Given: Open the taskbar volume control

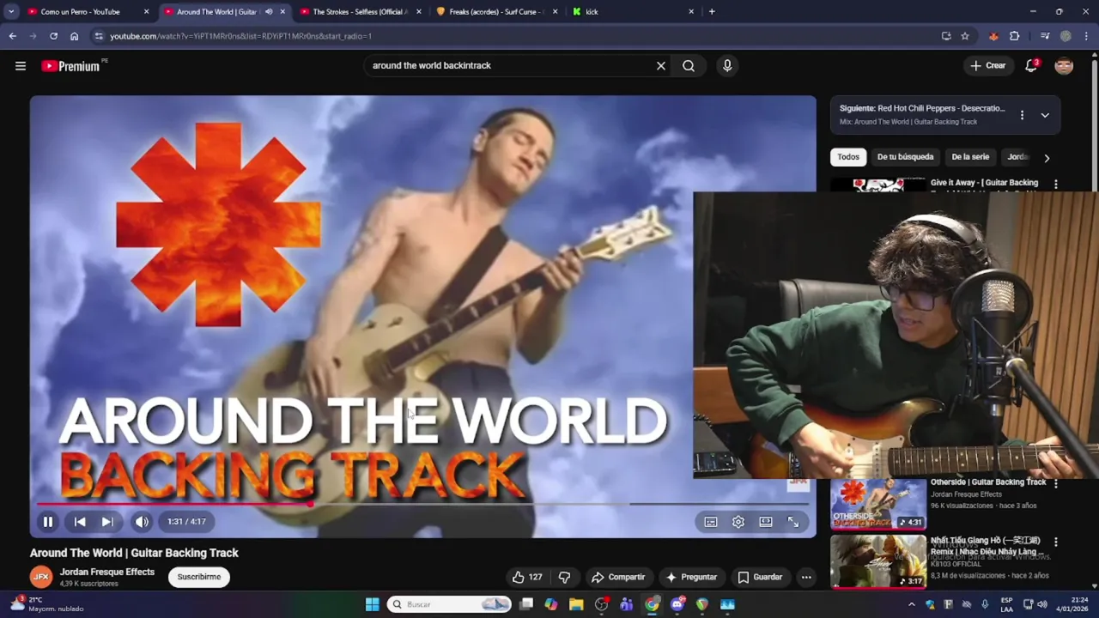Looking at the screenshot, I should coord(1042,604).
